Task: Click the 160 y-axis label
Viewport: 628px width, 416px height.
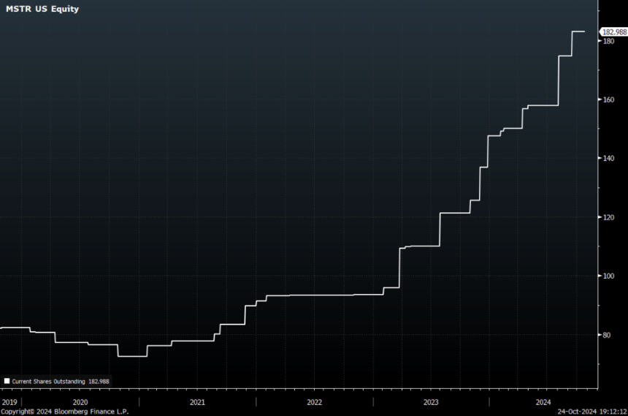Action: coord(608,100)
